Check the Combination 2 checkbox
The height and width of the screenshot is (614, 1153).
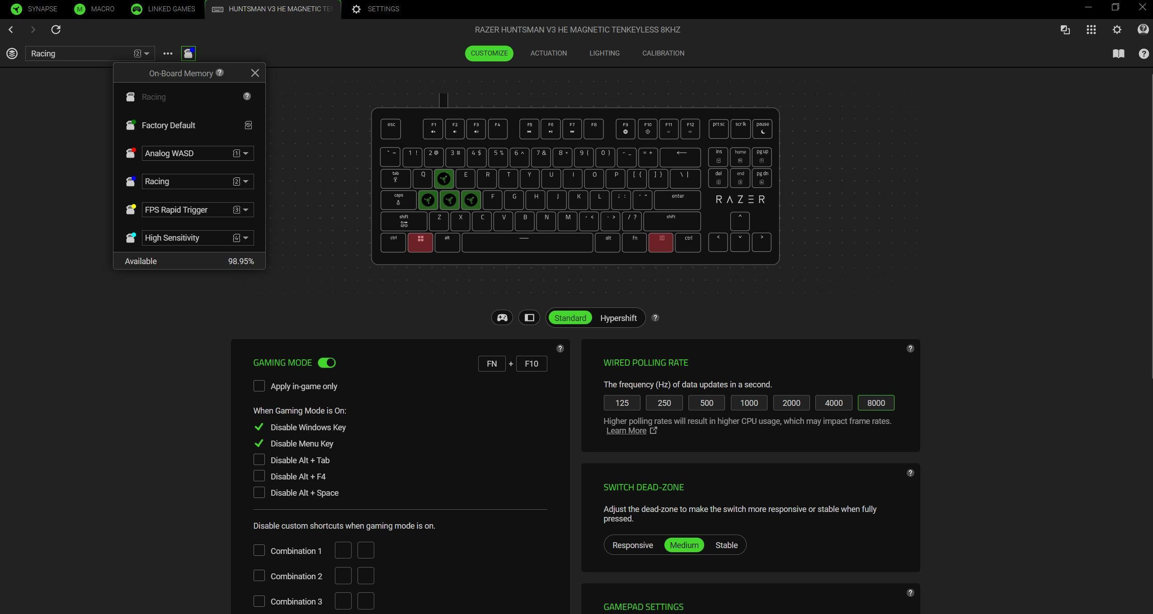coord(259,576)
